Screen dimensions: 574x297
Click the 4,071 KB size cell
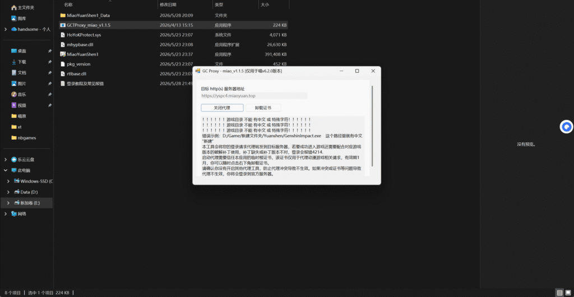278,35
